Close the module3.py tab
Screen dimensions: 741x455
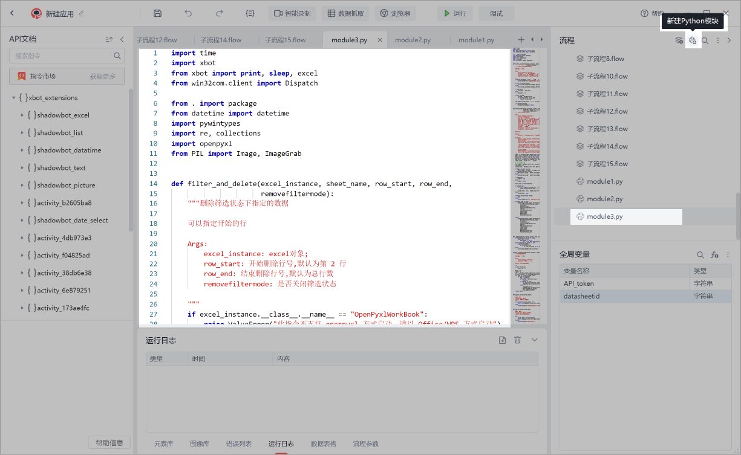[x=380, y=40]
